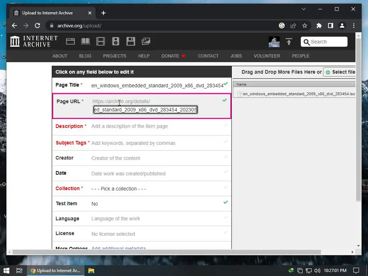Bookmark this page with the star icon
The image size is (368, 276).
305,26
